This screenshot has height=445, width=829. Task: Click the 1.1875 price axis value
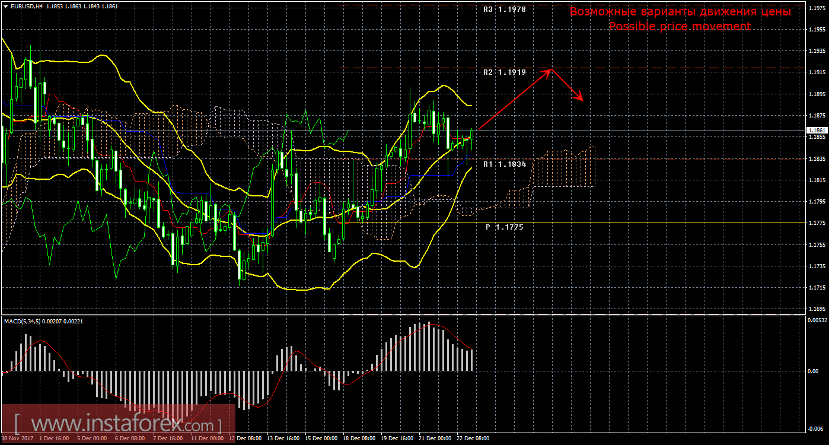pyautogui.click(x=817, y=116)
